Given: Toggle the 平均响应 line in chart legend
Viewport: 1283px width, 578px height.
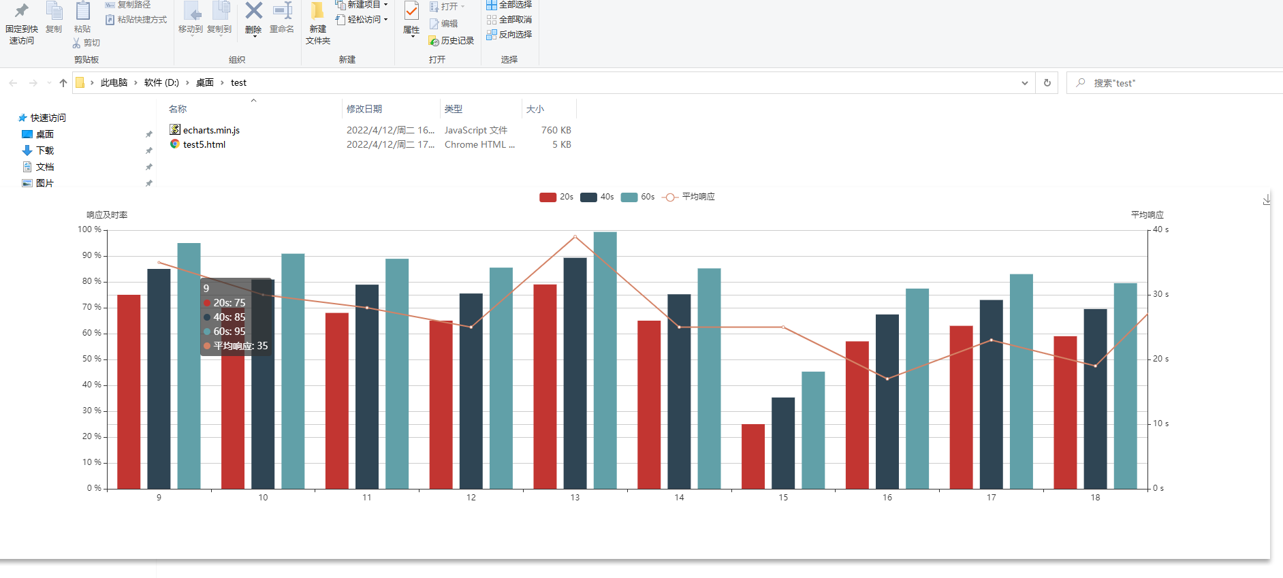Looking at the screenshot, I should (688, 197).
